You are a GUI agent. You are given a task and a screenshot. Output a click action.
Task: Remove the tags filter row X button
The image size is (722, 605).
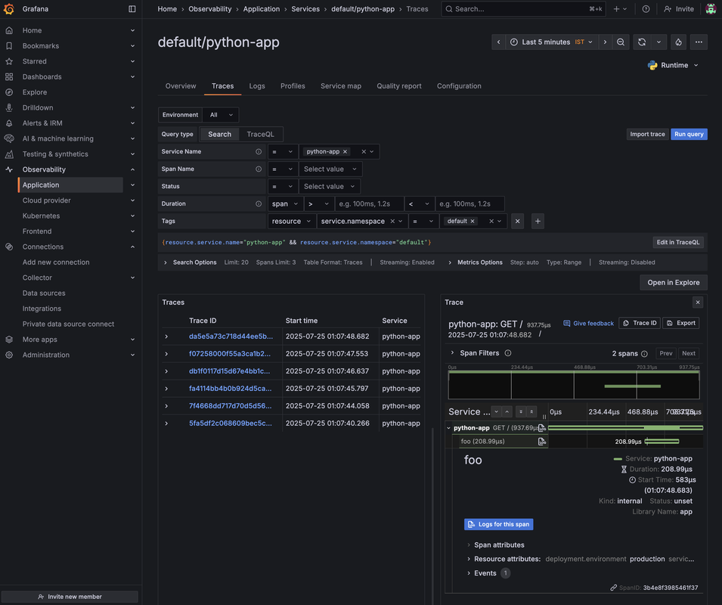pos(518,221)
